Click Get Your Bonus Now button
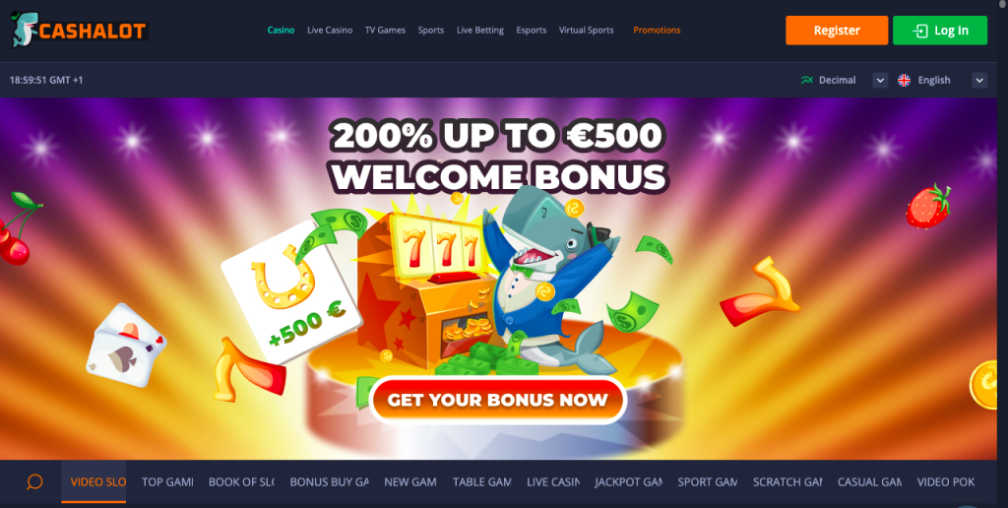1008x508 pixels. [497, 400]
